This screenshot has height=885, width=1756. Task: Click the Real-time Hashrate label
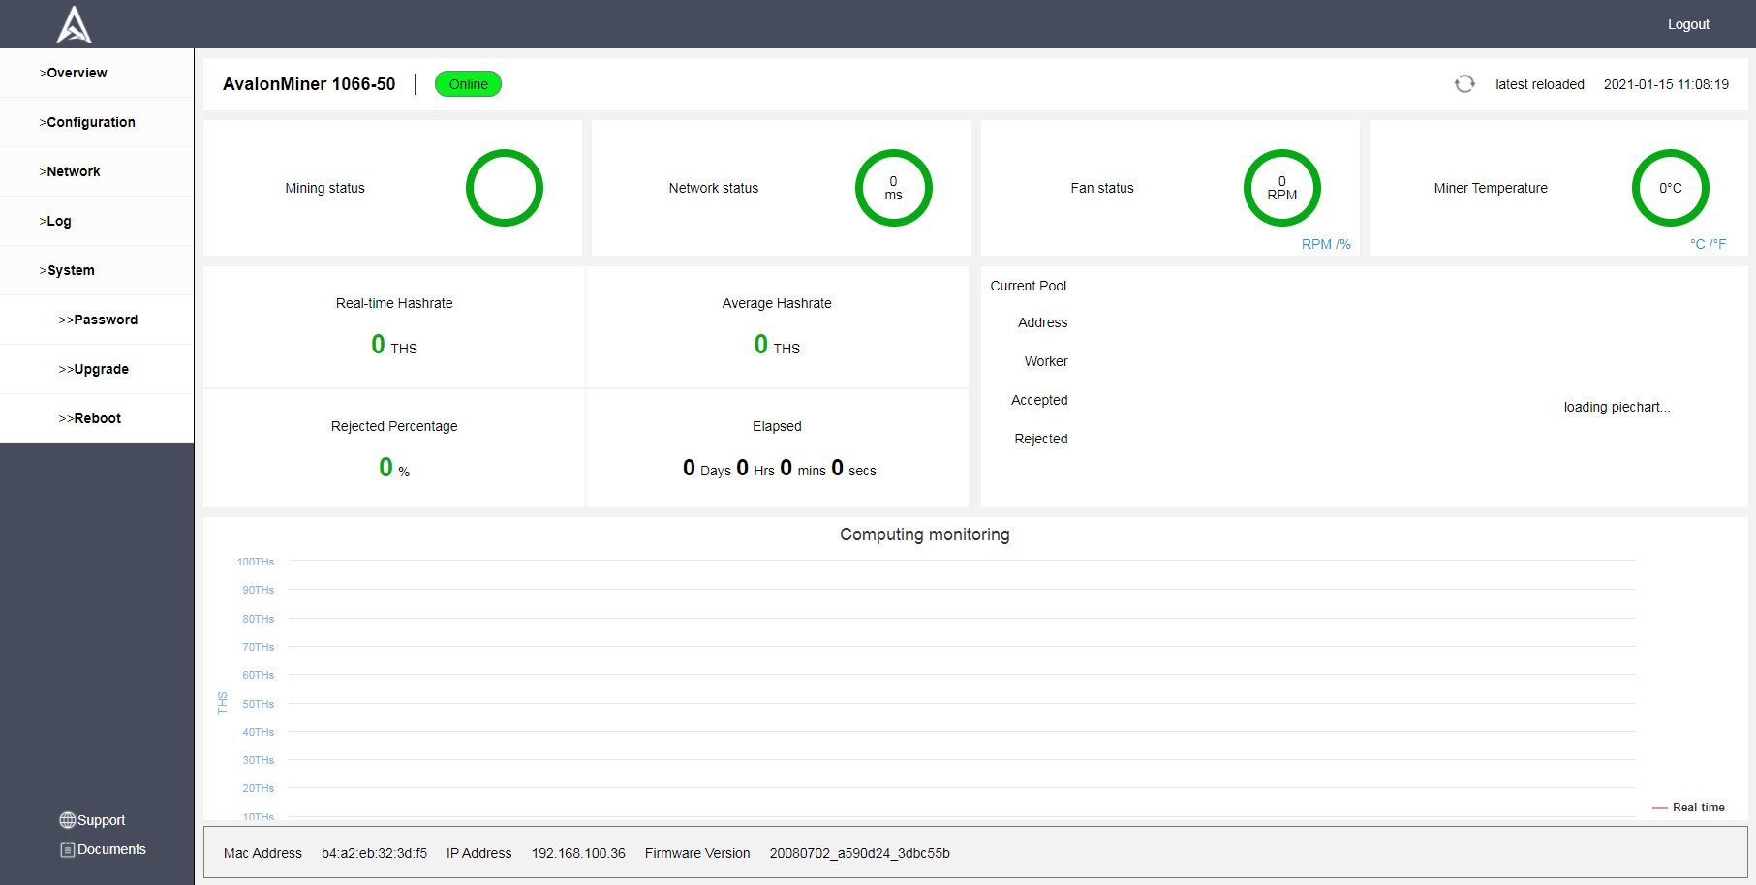click(394, 303)
